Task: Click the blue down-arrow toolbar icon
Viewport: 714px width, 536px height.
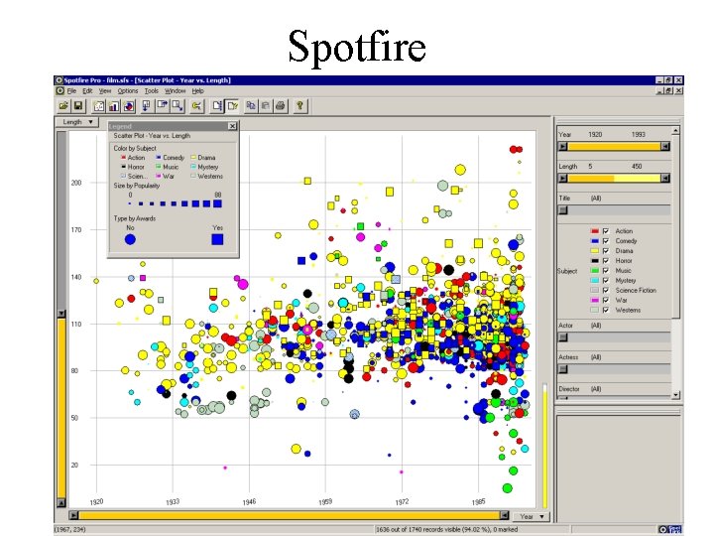Action: click(146, 106)
